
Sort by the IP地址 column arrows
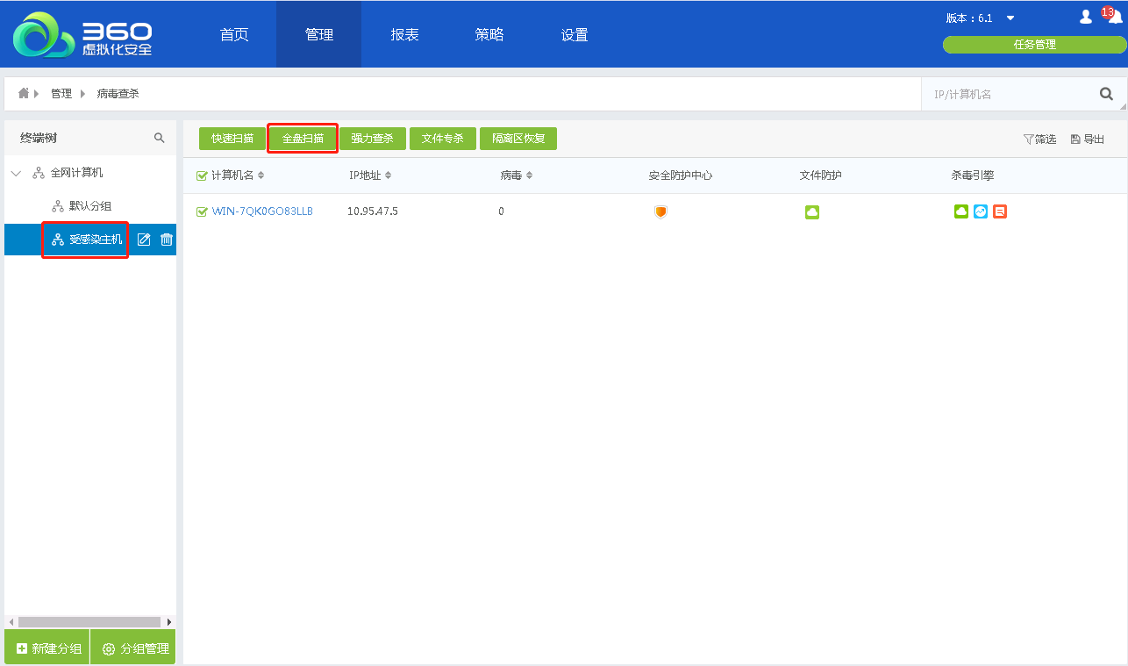point(389,175)
